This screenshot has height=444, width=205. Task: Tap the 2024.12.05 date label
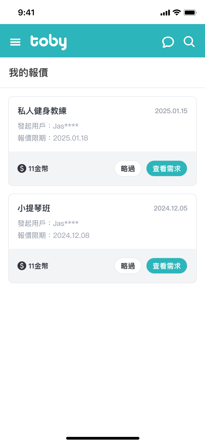171,208
